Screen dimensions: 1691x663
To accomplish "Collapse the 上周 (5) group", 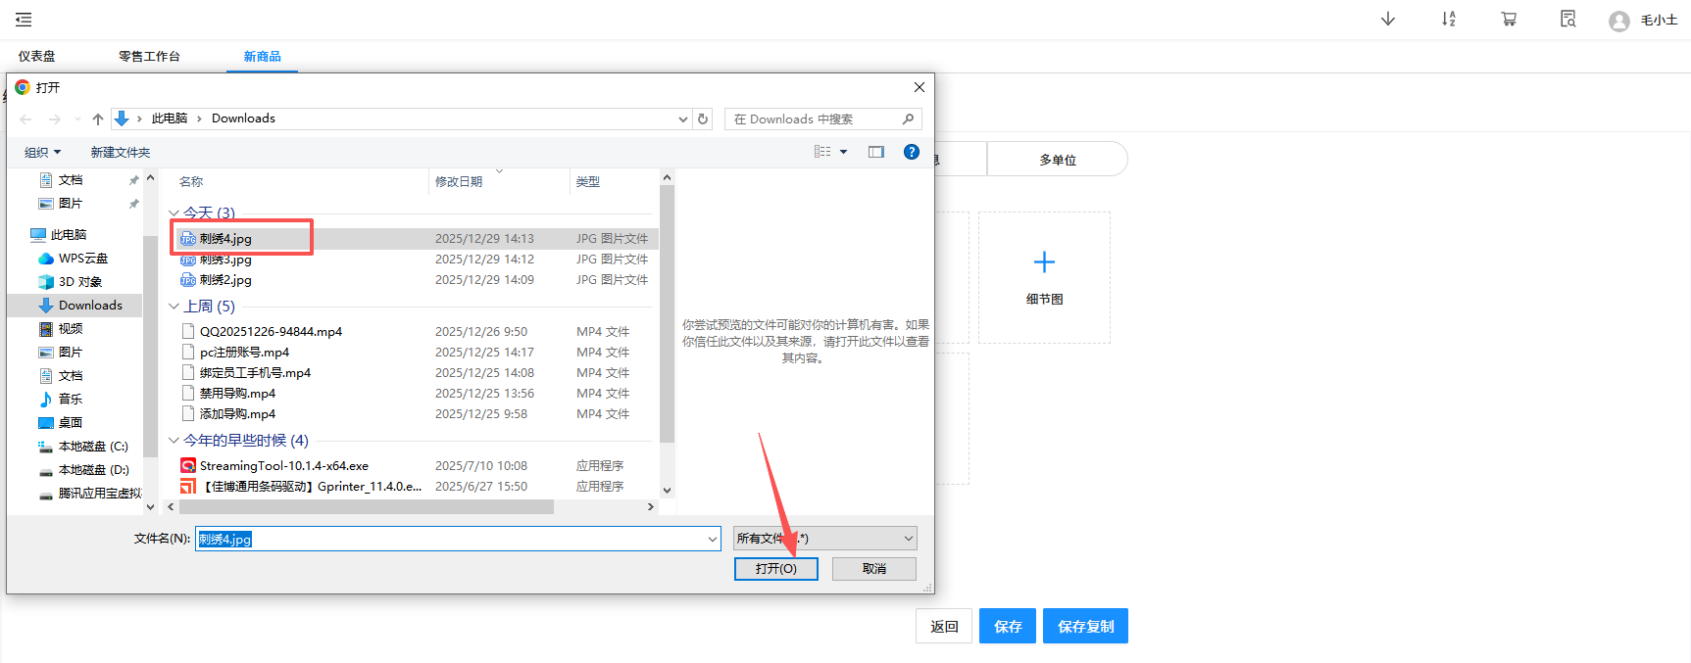I will pos(174,307).
